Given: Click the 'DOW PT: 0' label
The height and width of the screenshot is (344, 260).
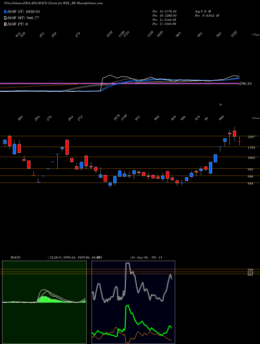Looking at the screenshot, I should pyautogui.click(x=18, y=24).
